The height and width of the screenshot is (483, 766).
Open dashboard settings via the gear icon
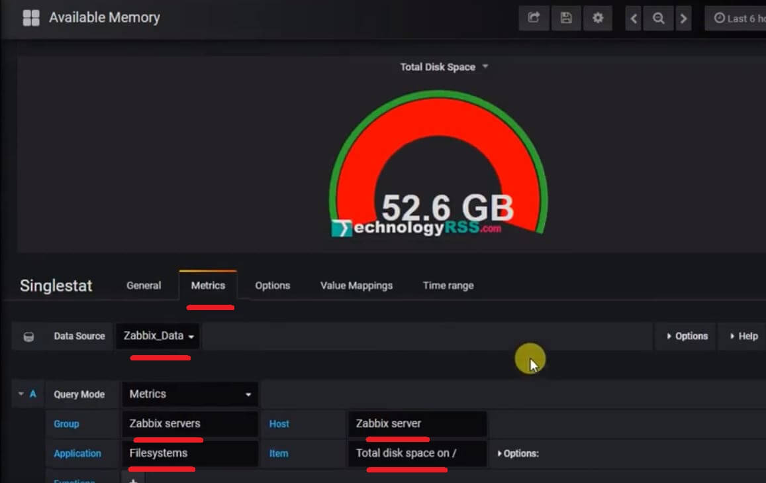point(597,18)
